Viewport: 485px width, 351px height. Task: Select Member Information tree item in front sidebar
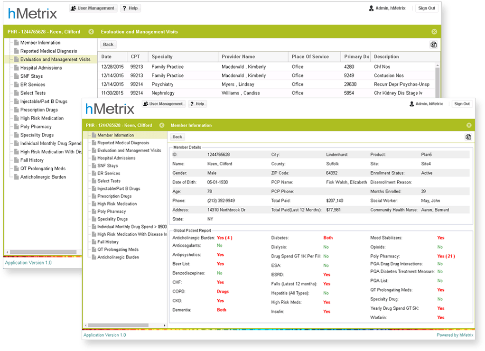116,135
